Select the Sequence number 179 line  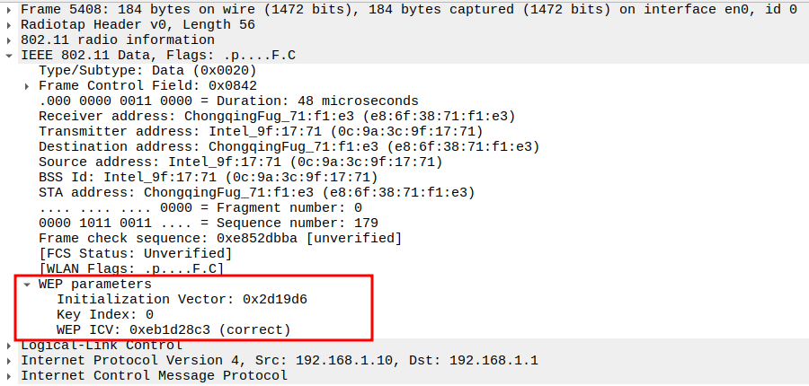(x=209, y=223)
